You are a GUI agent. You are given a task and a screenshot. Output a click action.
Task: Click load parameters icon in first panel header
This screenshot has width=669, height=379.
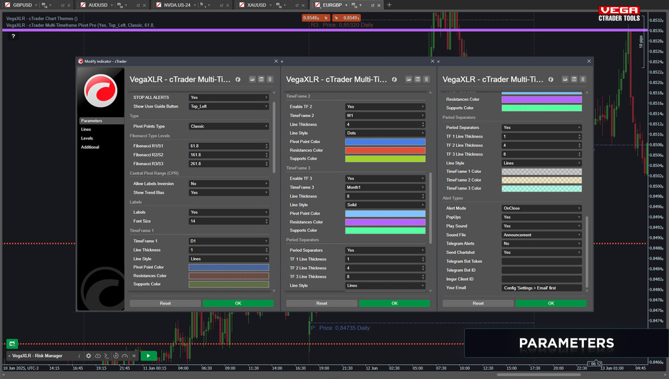pyautogui.click(x=252, y=79)
